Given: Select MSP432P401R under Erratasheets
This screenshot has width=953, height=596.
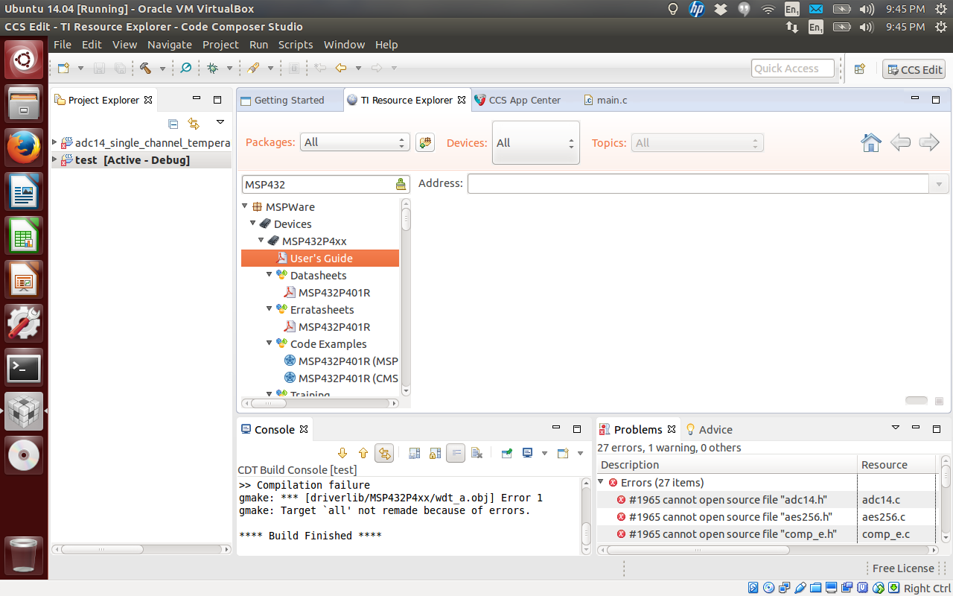Looking at the screenshot, I should click(x=334, y=326).
